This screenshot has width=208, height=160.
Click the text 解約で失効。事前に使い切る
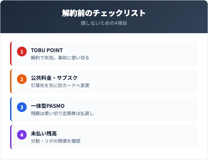[x=60, y=58]
